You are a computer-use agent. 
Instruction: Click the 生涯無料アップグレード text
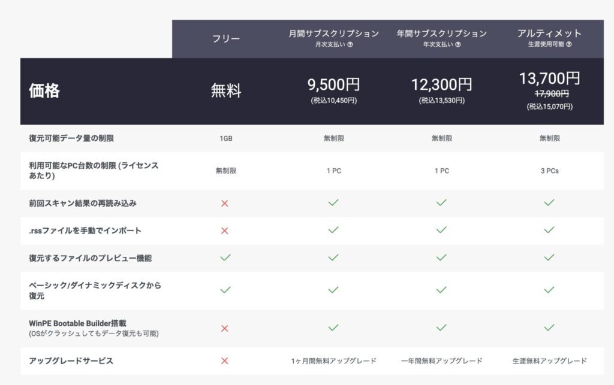click(549, 360)
